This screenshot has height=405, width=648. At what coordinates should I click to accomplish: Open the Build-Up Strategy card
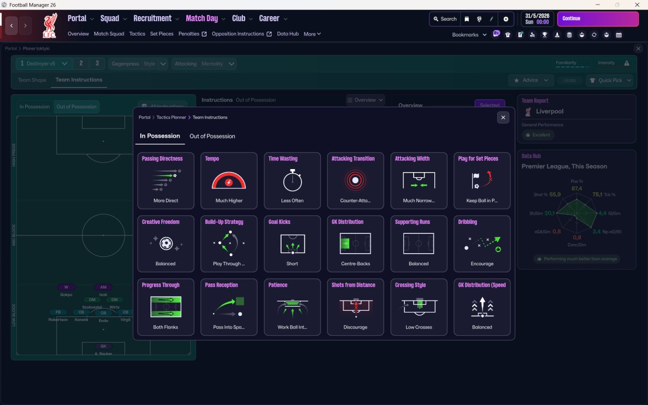(229, 244)
